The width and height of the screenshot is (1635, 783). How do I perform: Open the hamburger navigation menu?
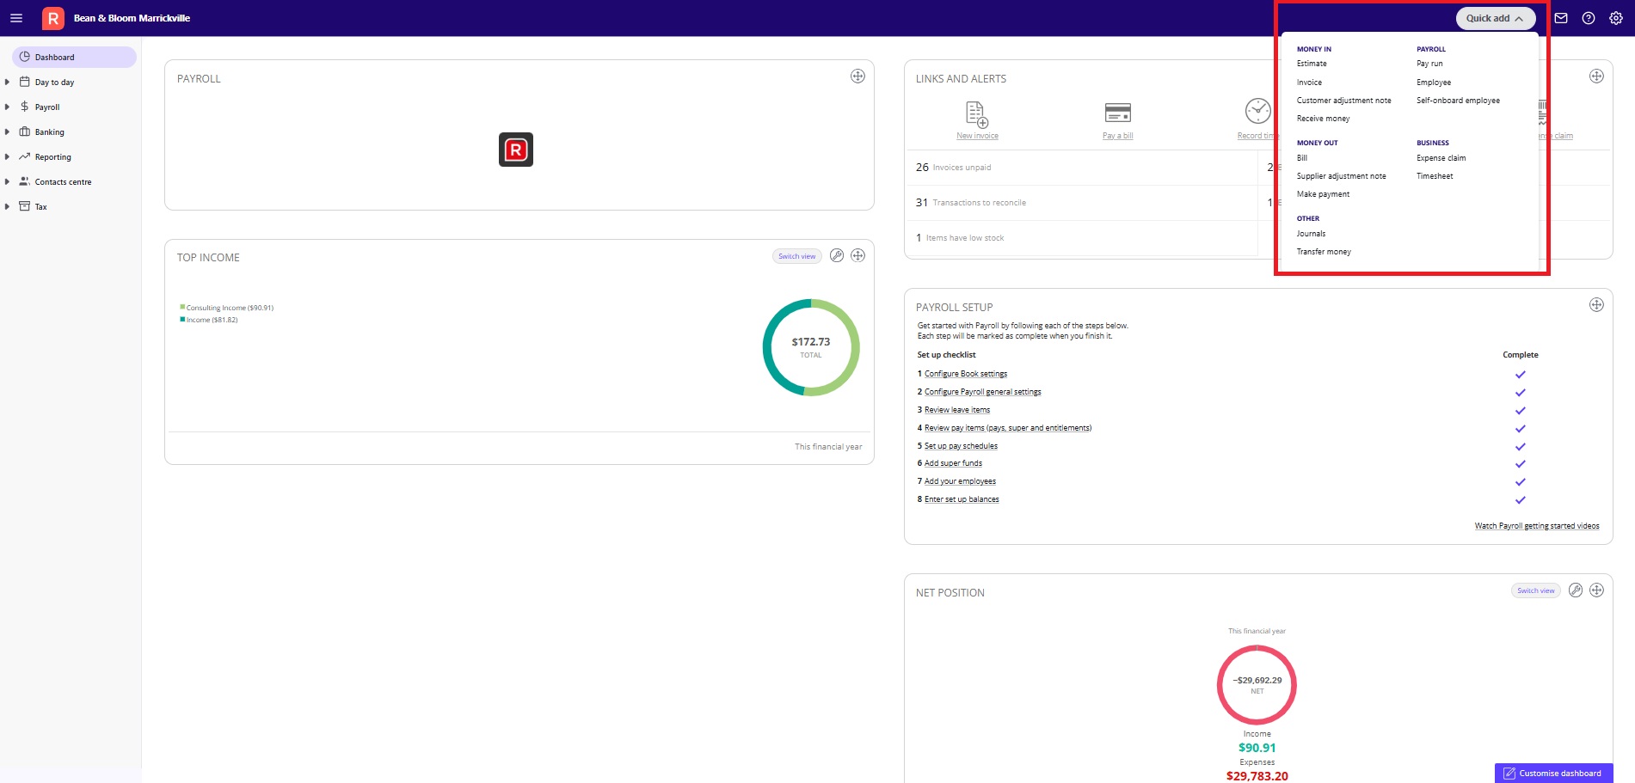[x=16, y=18]
